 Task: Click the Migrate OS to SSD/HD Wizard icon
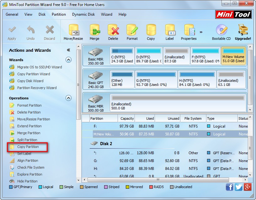click(x=12, y=67)
